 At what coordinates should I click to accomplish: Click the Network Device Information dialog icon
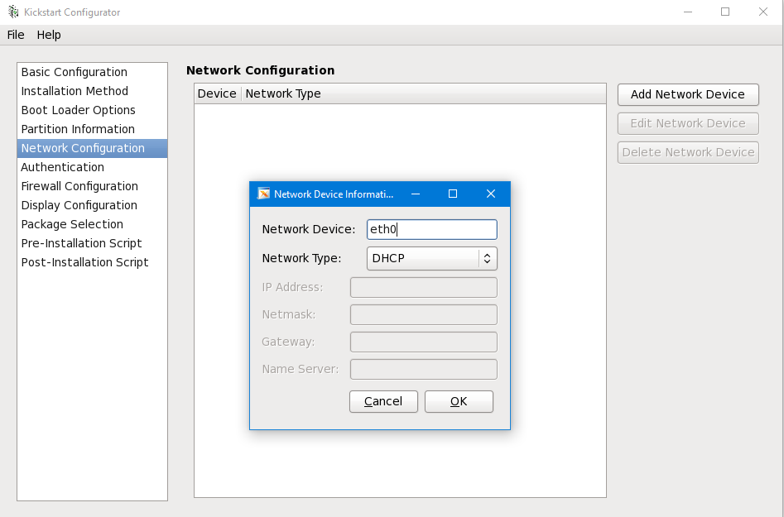[264, 194]
